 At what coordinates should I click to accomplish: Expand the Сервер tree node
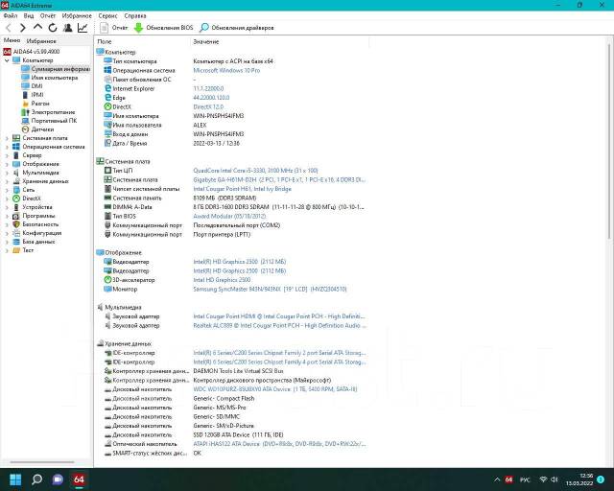pos(7,155)
